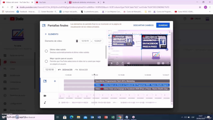Click the plus icon in timeline row
Image resolution: width=213 pixels, height=120 pixels.
click(x=55, y=81)
